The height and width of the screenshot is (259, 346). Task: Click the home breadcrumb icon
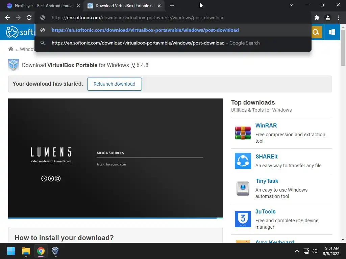(x=10, y=49)
